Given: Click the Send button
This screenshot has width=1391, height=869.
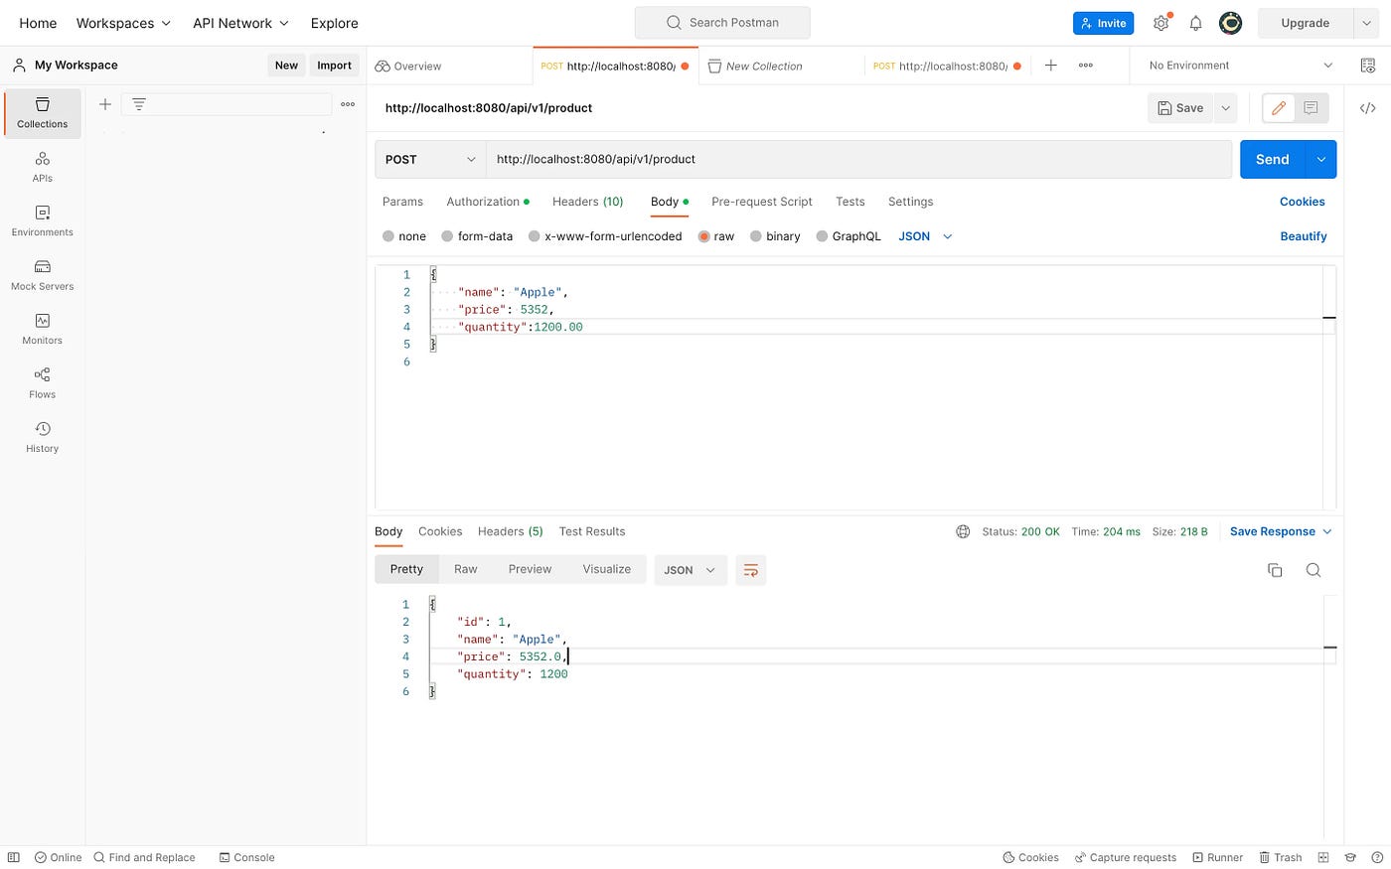Looking at the screenshot, I should tap(1273, 159).
